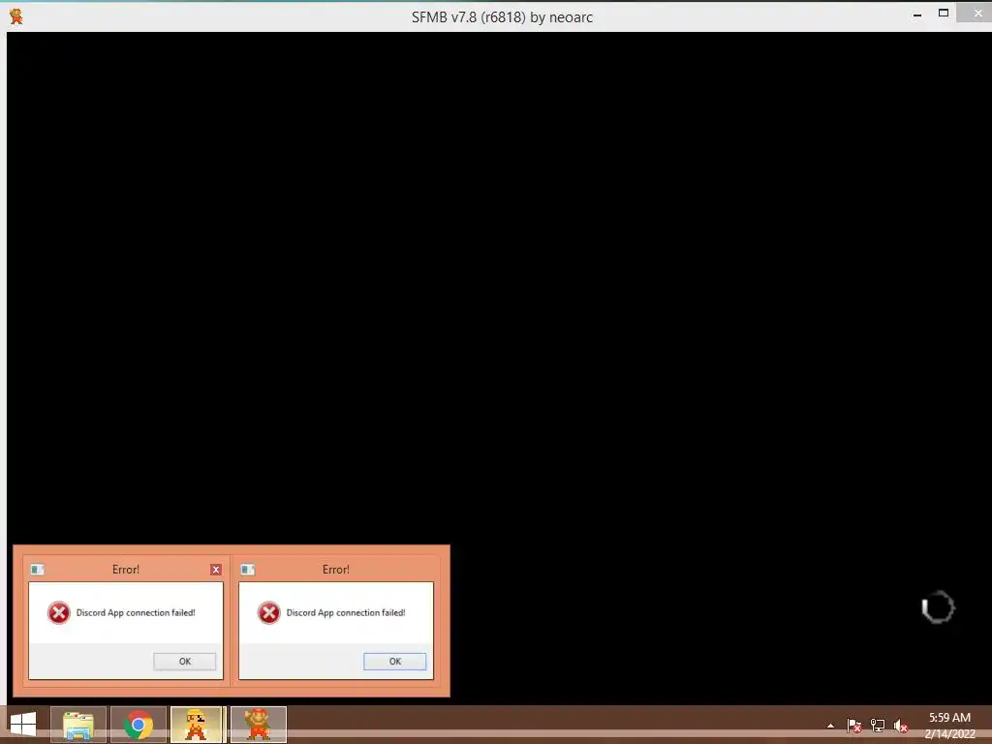This screenshot has height=744, width=992.
Task: Click the left Error dialog's title bar icon
Action: [x=38, y=570]
